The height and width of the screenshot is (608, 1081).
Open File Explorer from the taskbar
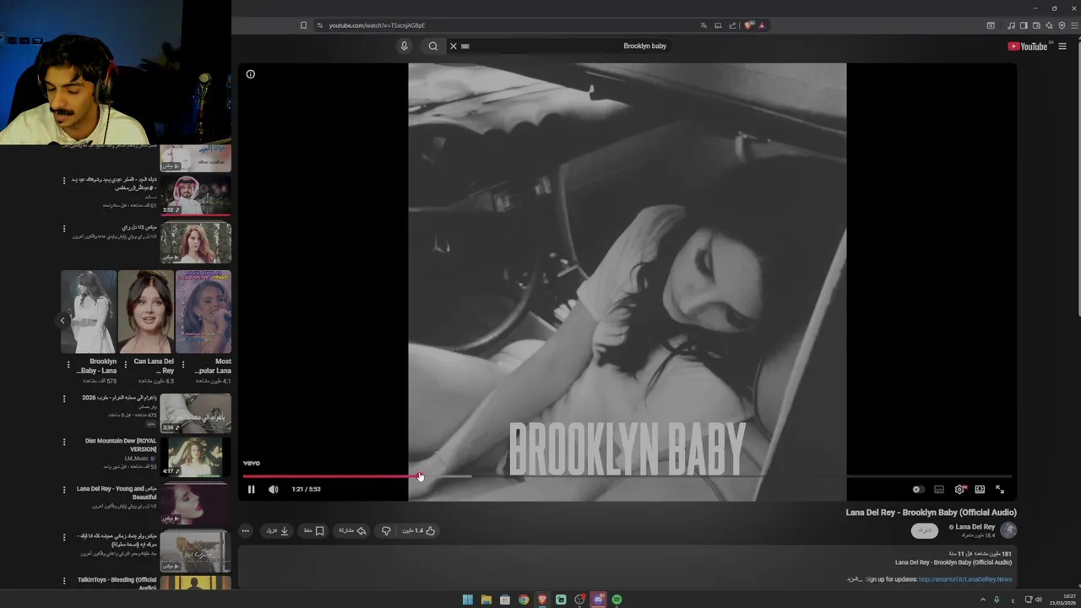pyautogui.click(x=486, y=600)
